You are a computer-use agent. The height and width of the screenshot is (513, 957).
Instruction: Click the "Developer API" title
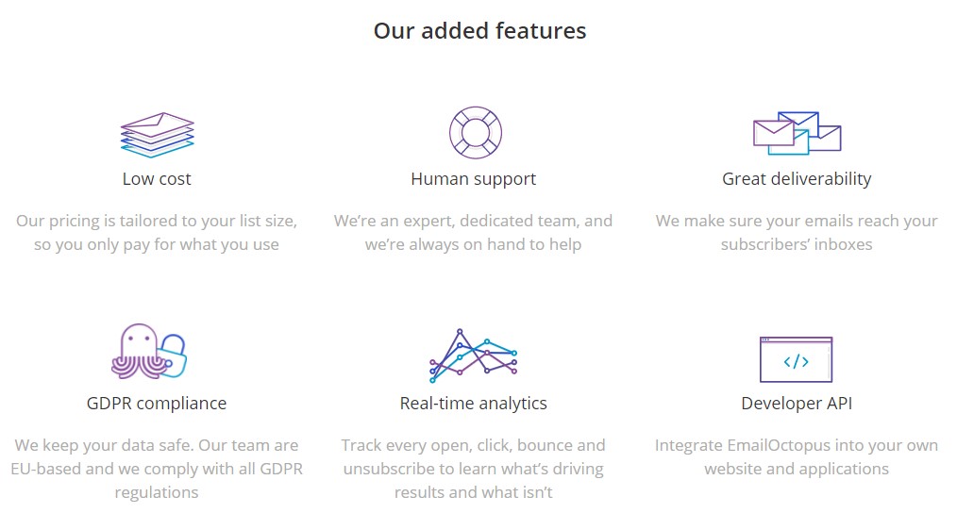pos(797,404)
